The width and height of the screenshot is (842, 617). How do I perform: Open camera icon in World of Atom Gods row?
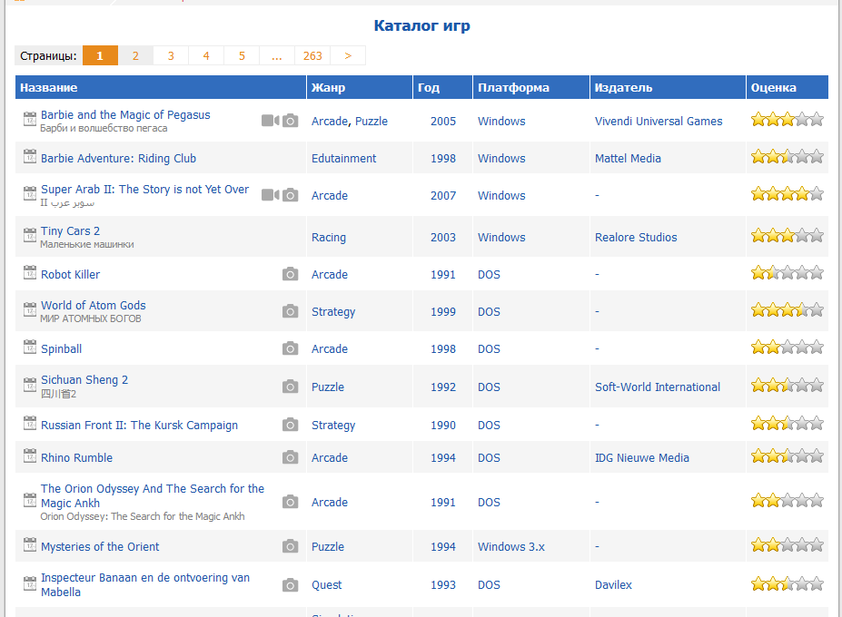click(290, 311)
